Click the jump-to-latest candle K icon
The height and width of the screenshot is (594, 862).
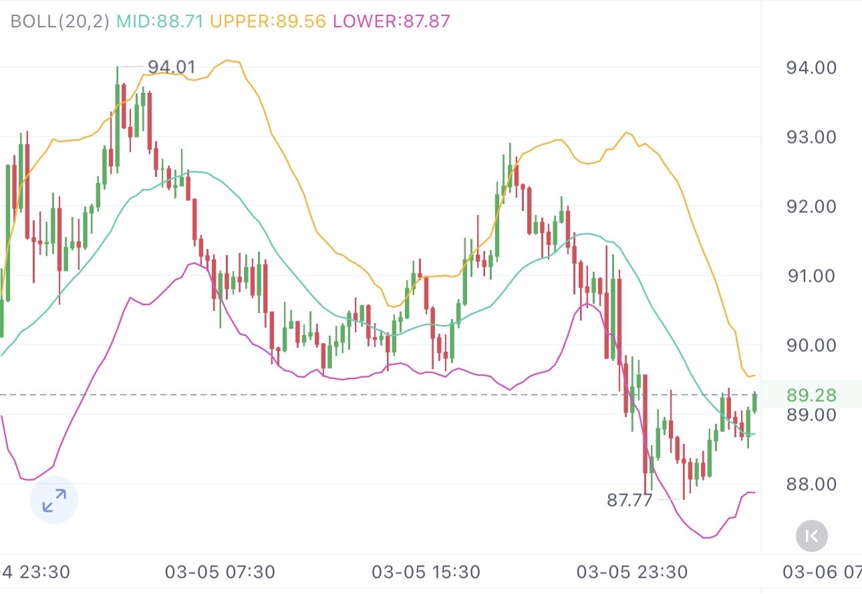812,535
